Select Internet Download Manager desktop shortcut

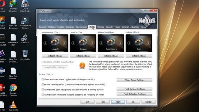(13, 6)
